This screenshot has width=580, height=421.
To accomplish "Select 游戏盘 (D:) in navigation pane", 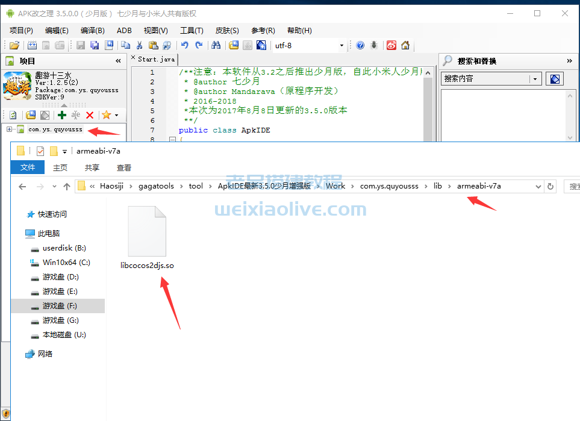I will (60, 277).
